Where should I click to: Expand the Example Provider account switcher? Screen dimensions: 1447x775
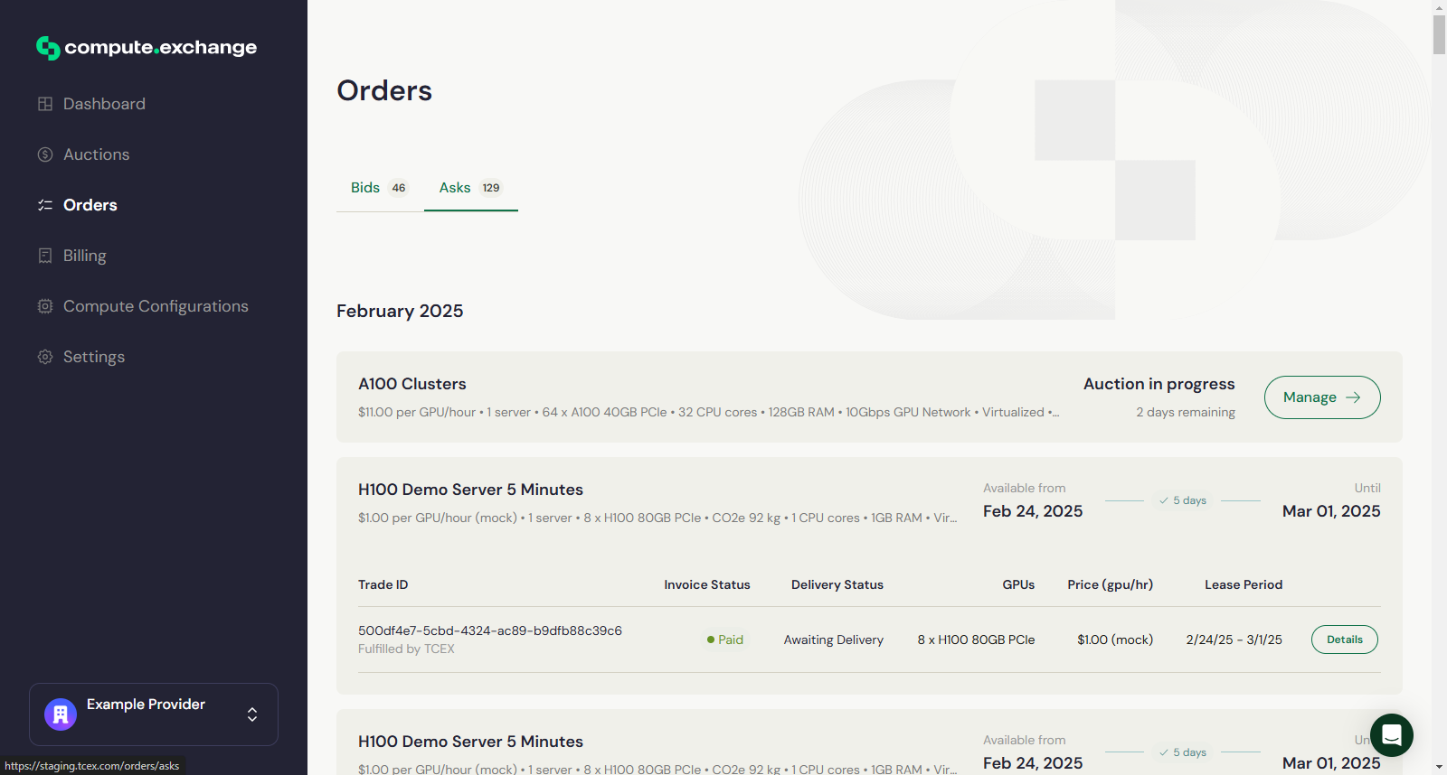(x=252, y=714)
